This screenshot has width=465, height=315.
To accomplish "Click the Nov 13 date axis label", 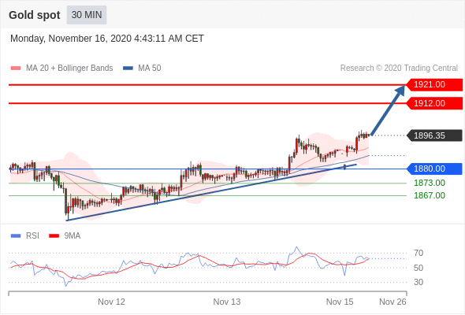I will [227, 302].
